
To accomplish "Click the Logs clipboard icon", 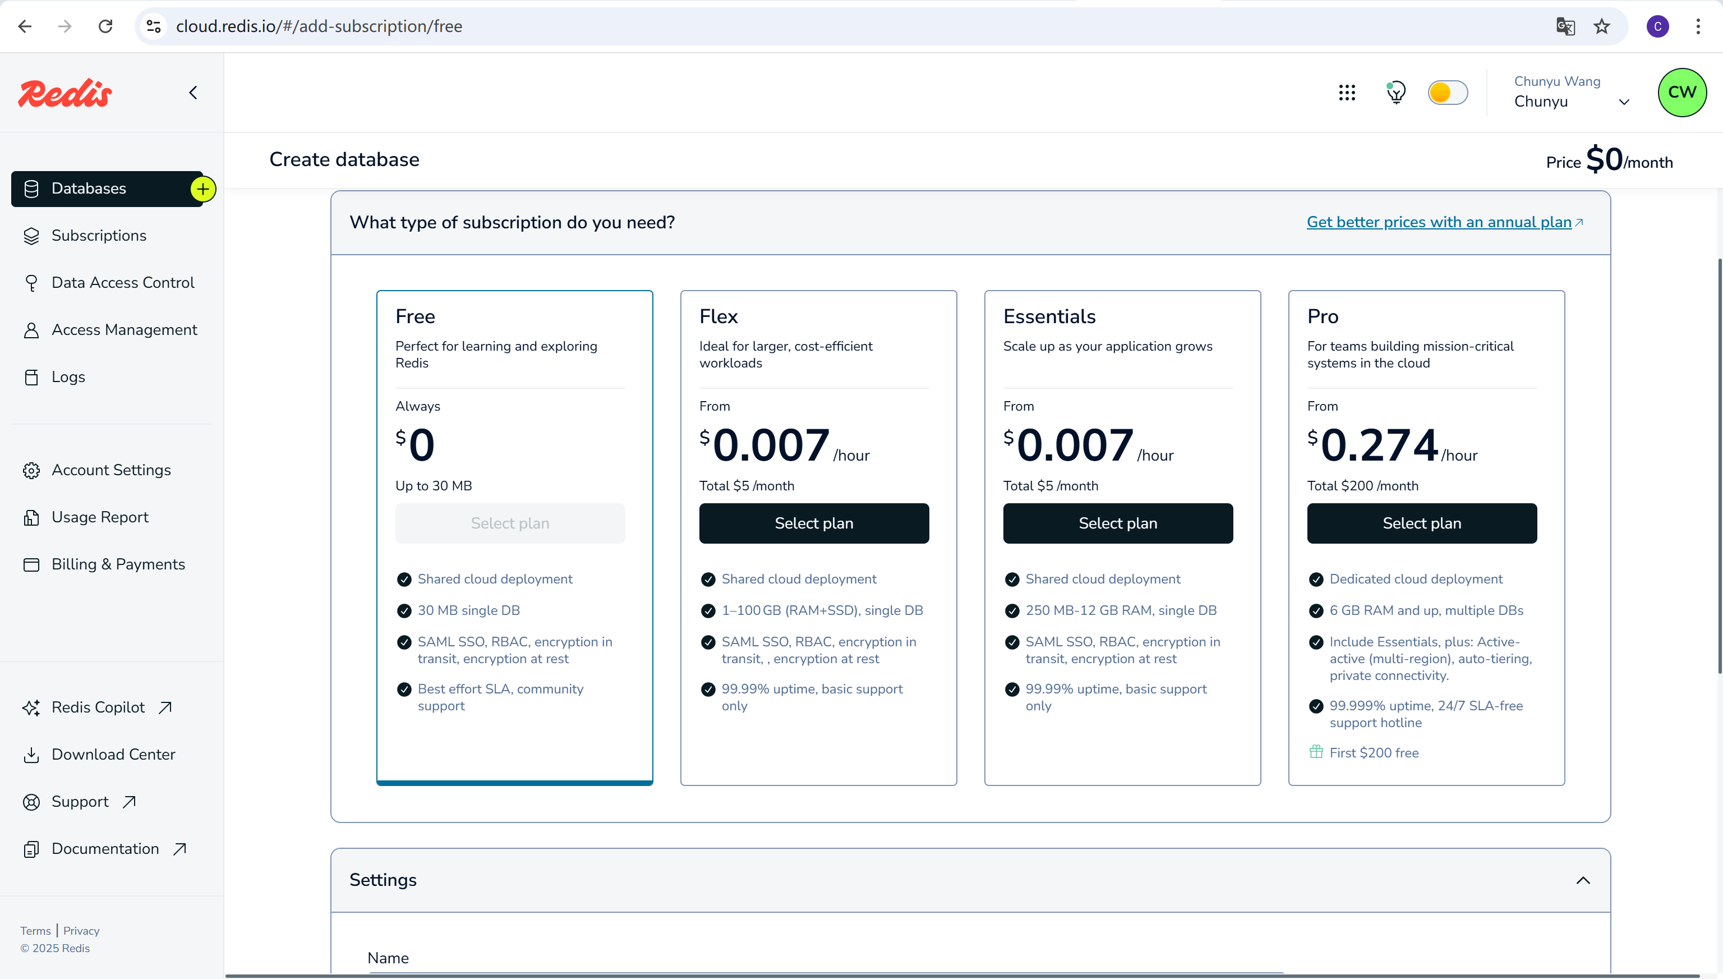I will click(x=31, y=377).
